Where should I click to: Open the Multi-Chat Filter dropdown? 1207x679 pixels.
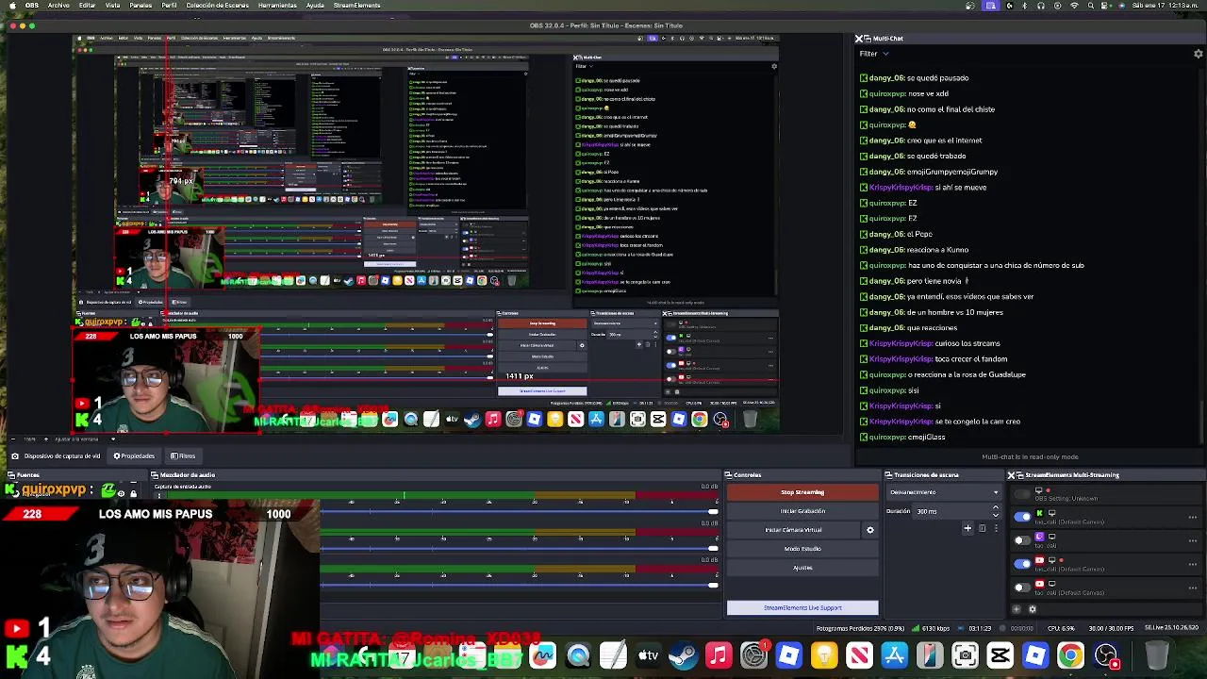coord(873,54)
